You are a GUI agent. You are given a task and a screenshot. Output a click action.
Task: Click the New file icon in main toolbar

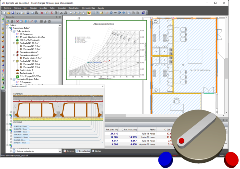point(4,13)
